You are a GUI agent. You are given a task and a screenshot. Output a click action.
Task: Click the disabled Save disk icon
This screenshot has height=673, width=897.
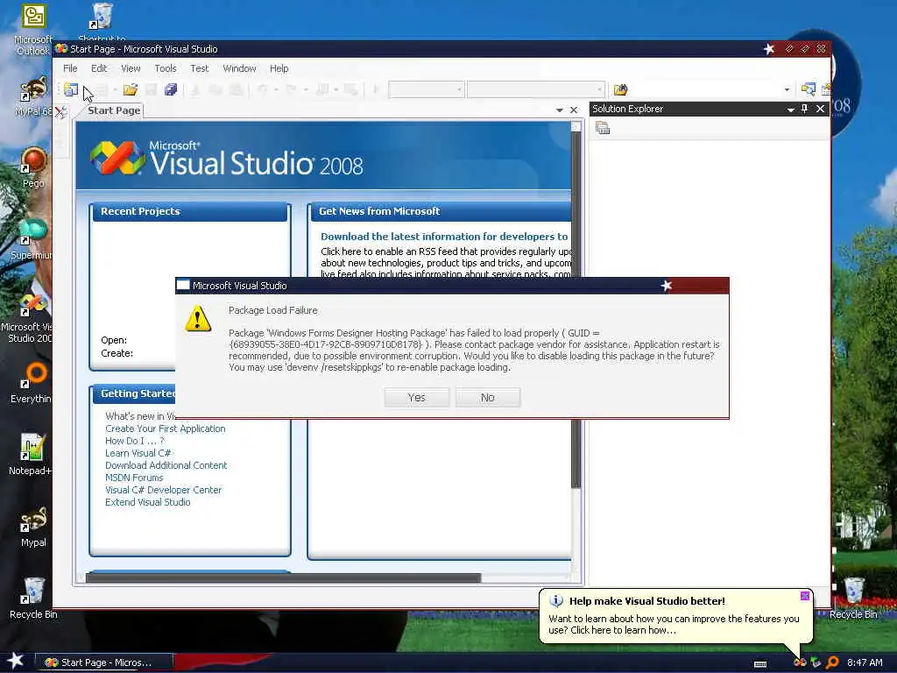pos(151,89)
